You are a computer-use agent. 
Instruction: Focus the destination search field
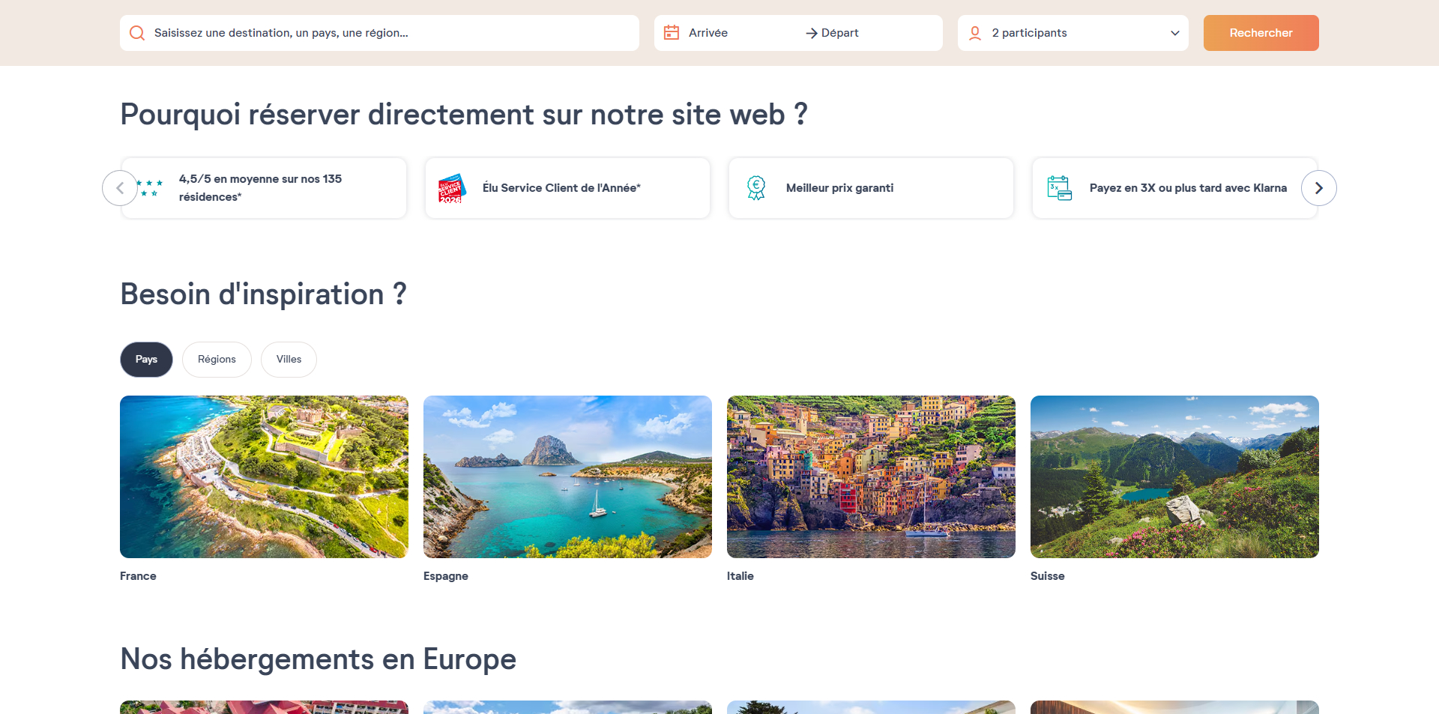coord(379,33)
